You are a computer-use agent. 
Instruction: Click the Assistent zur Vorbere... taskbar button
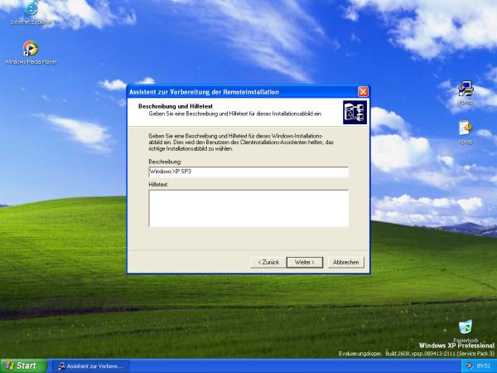point(90,366)
